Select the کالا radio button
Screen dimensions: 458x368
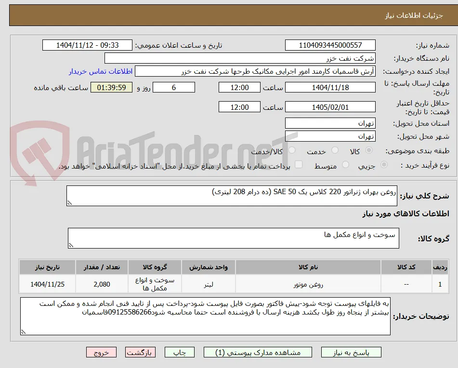click(369, 150)
